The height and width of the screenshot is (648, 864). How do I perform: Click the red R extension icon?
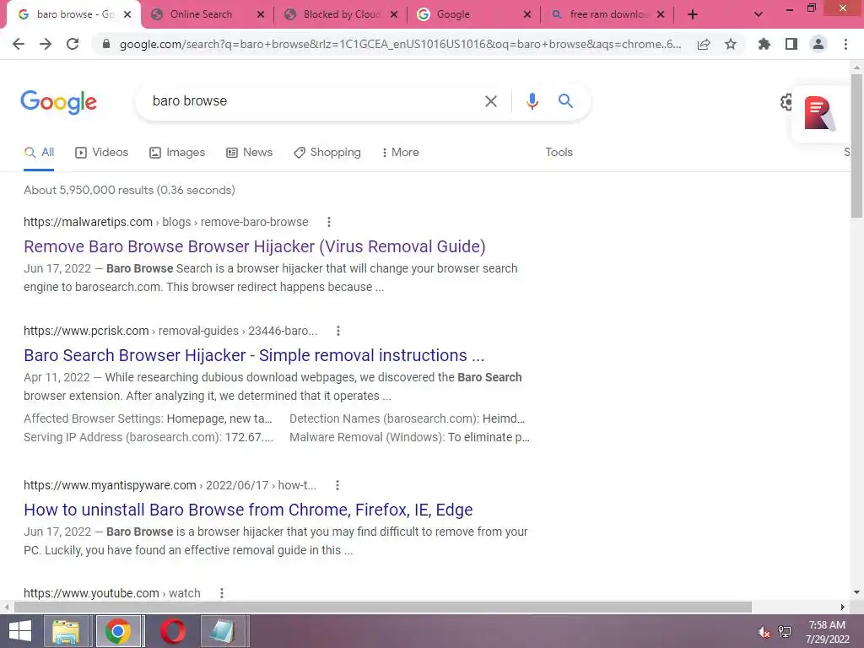[819, 114]
